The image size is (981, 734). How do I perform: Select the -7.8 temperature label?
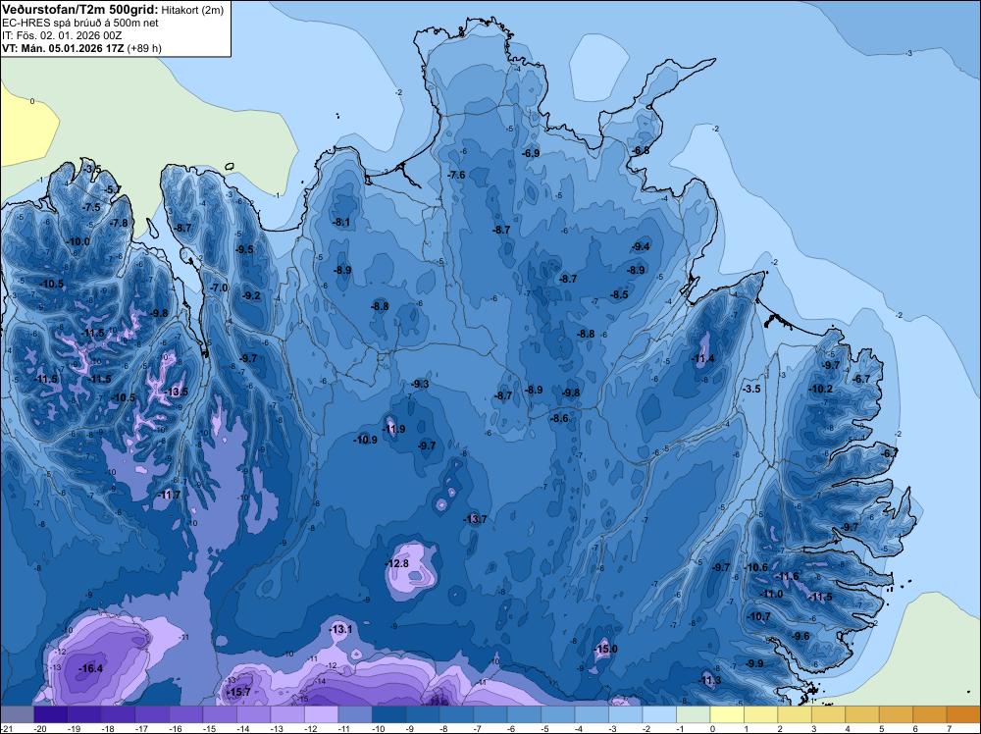[x=119, y=224]
